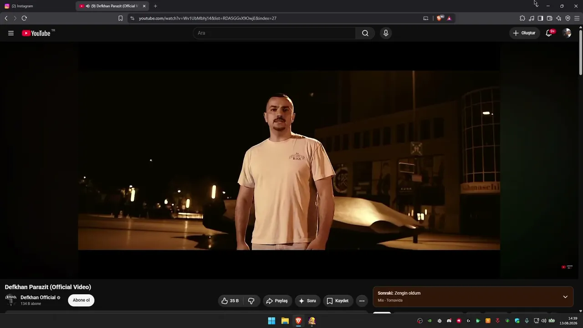Open site settings icon in address bar

pos(132,18)
